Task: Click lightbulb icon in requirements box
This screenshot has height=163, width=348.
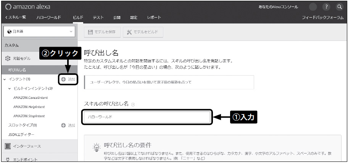Action: (96, 147)
